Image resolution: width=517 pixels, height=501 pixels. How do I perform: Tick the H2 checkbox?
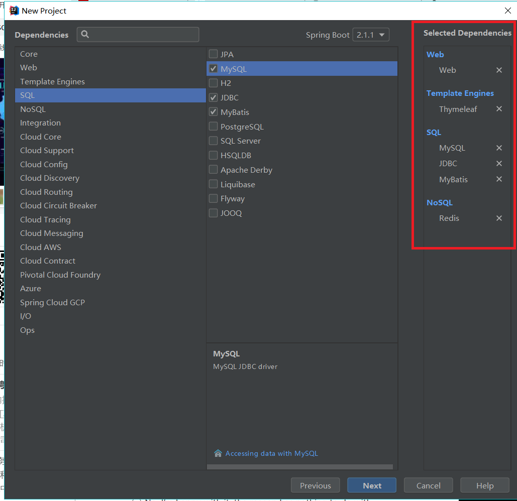click(214, 83)
